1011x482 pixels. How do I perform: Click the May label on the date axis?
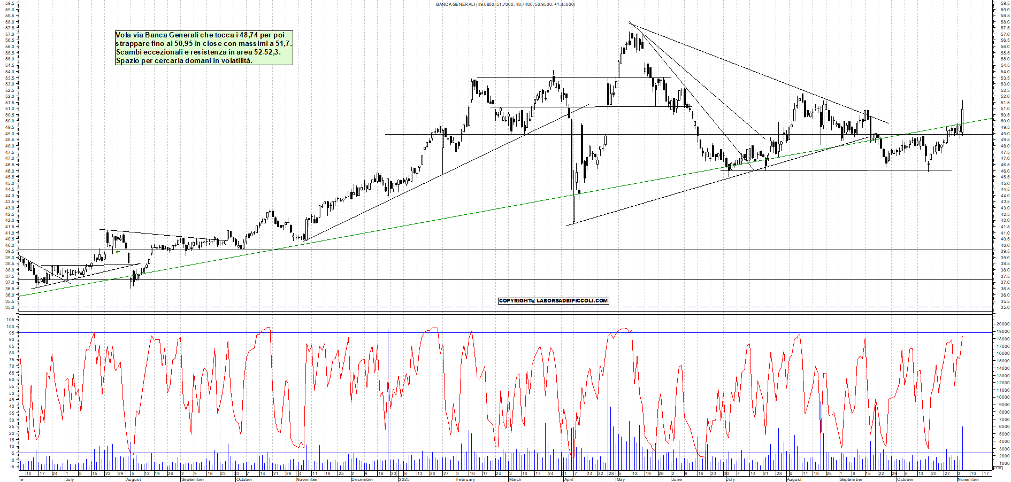[x=621, y=479]
